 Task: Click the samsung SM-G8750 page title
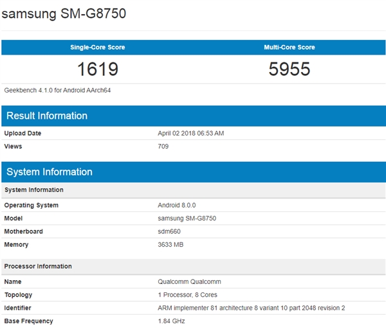(63, 13)
